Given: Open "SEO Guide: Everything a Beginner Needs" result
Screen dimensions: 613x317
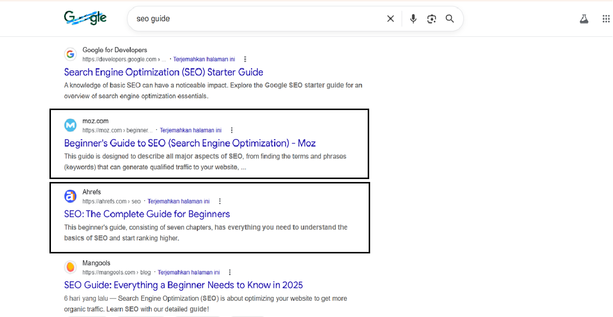Looking at the screenshot, I should 184,285.
